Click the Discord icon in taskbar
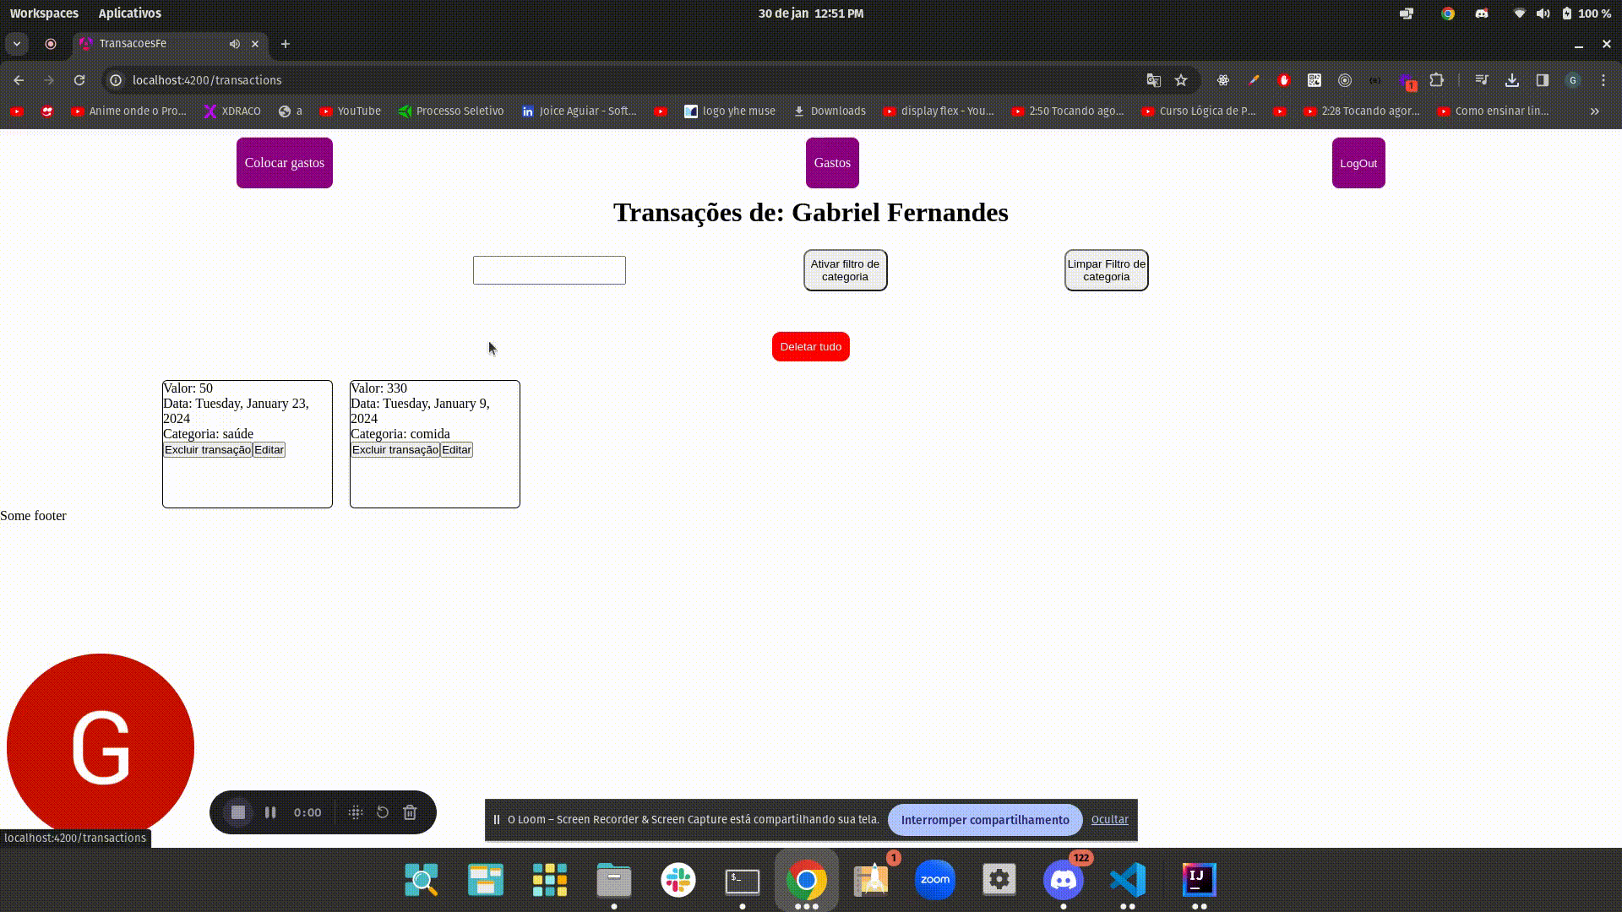This screenshot has width=1622, height=912. (x=1064, y=880)
